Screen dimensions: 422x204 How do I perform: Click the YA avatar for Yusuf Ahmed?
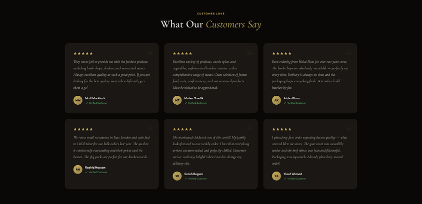pos(276,176)
